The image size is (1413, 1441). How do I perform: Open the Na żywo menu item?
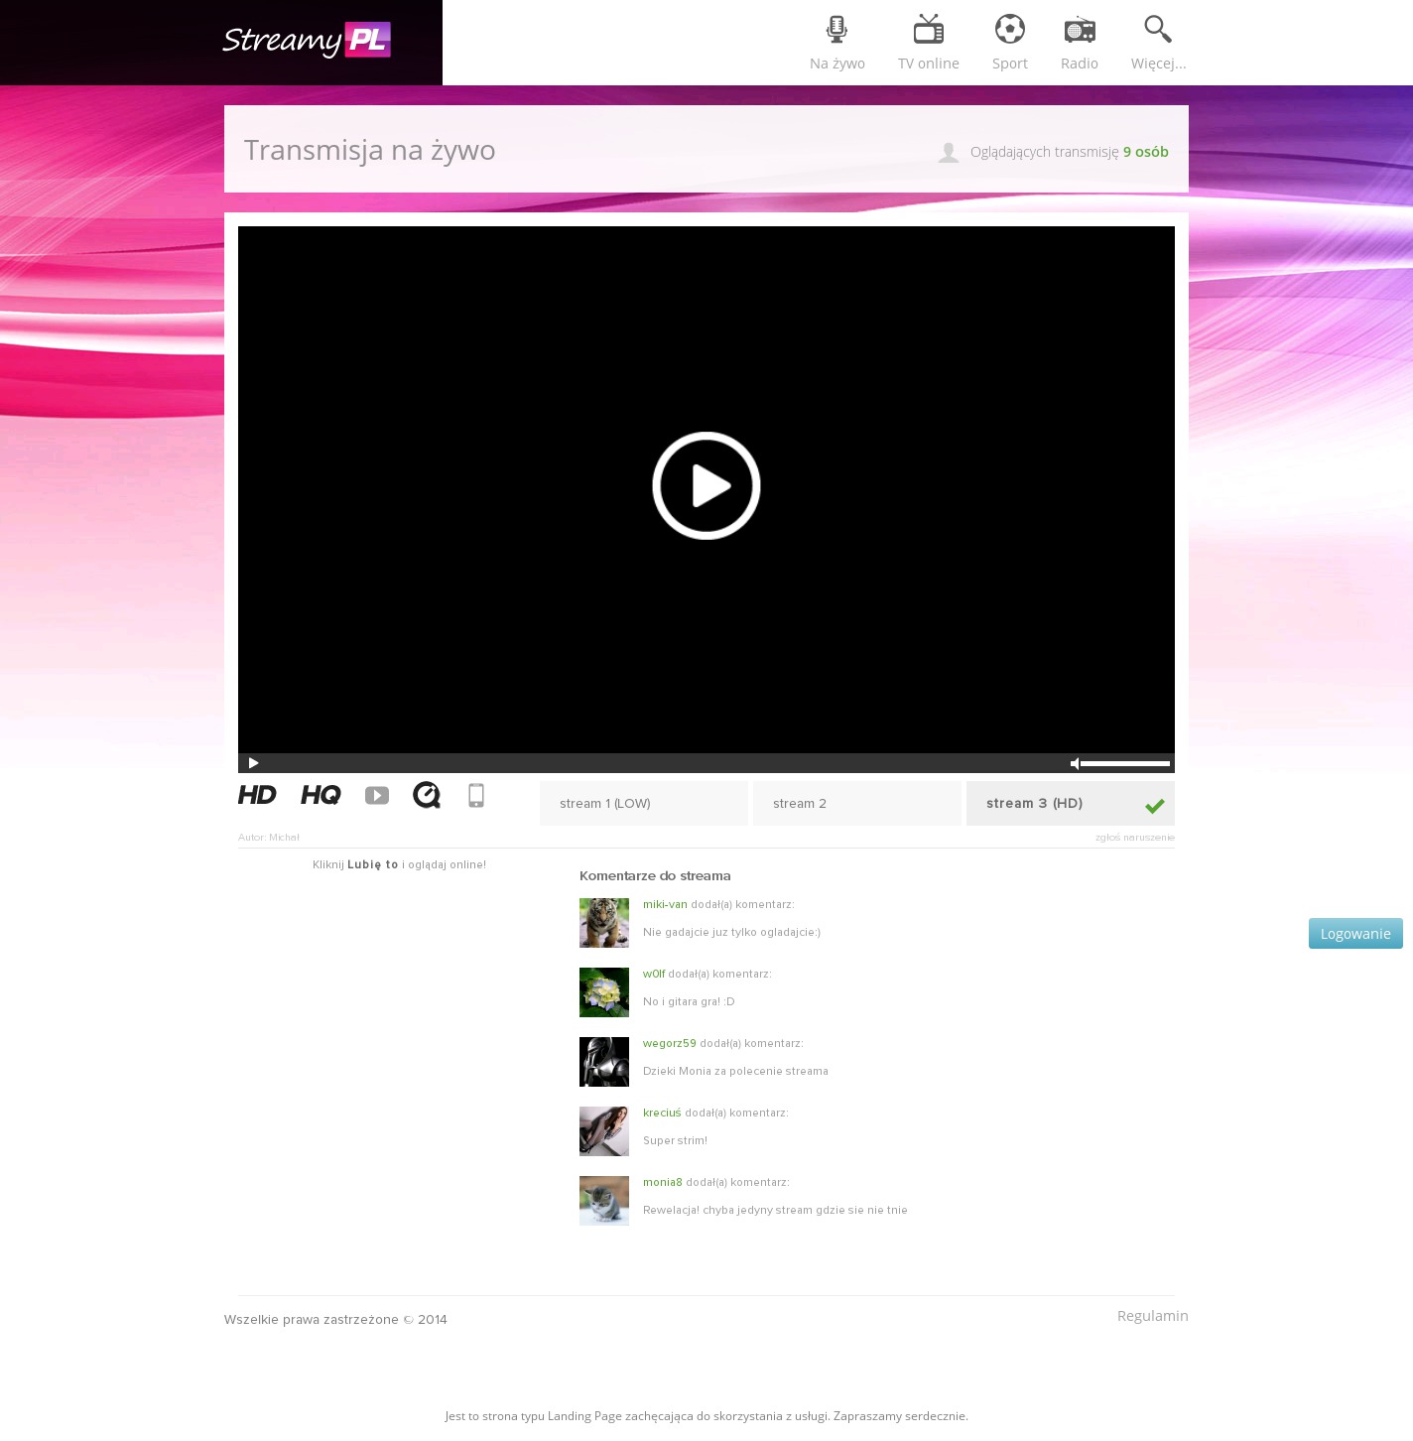click(x=836, y=43)
